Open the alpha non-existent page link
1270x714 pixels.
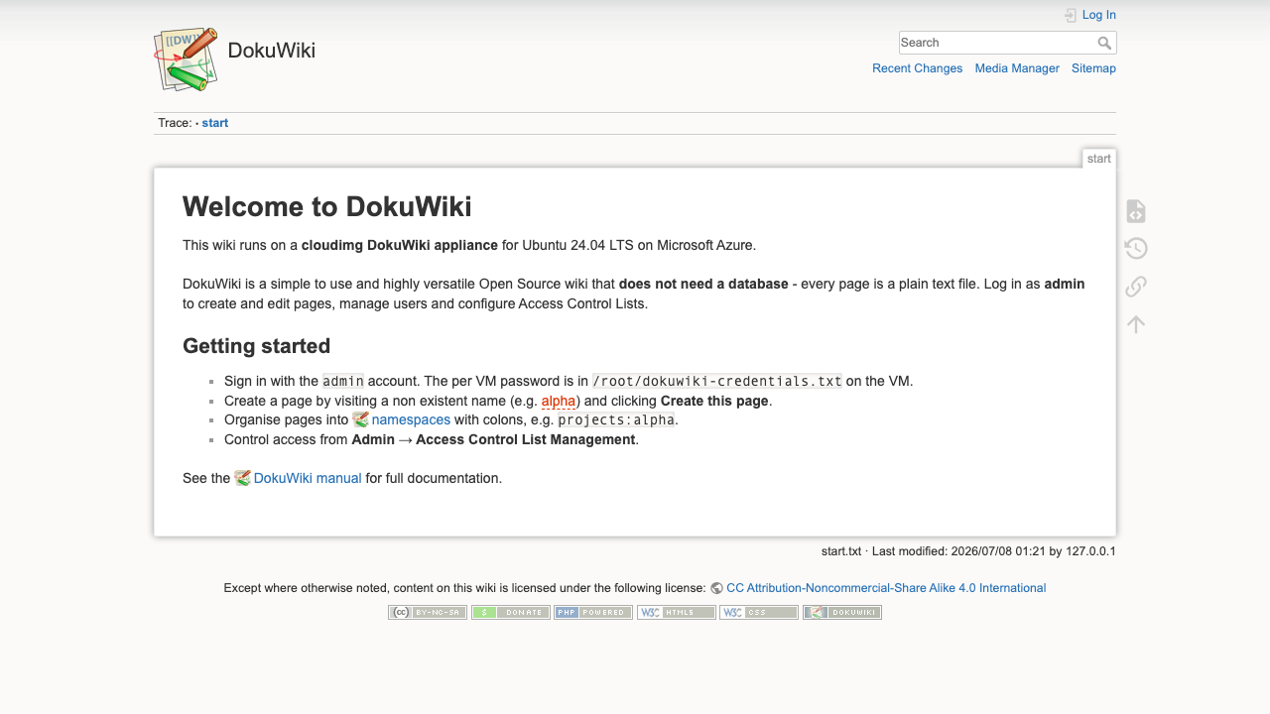(559, 401)
